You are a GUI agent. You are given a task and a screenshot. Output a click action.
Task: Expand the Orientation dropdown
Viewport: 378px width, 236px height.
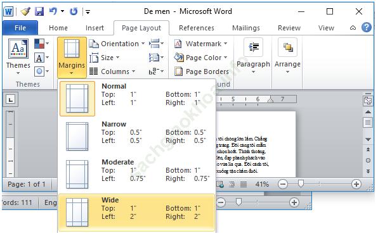[x=117, y=44]
